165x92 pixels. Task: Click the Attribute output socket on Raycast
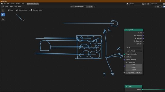[x=143, y=44]
